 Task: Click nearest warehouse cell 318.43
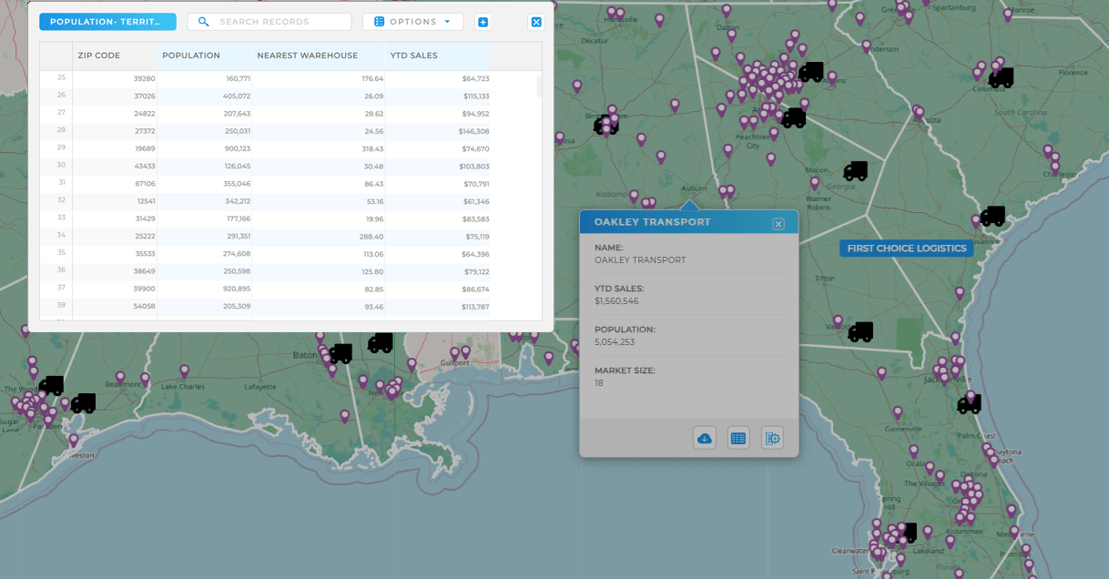pos(373,148)
